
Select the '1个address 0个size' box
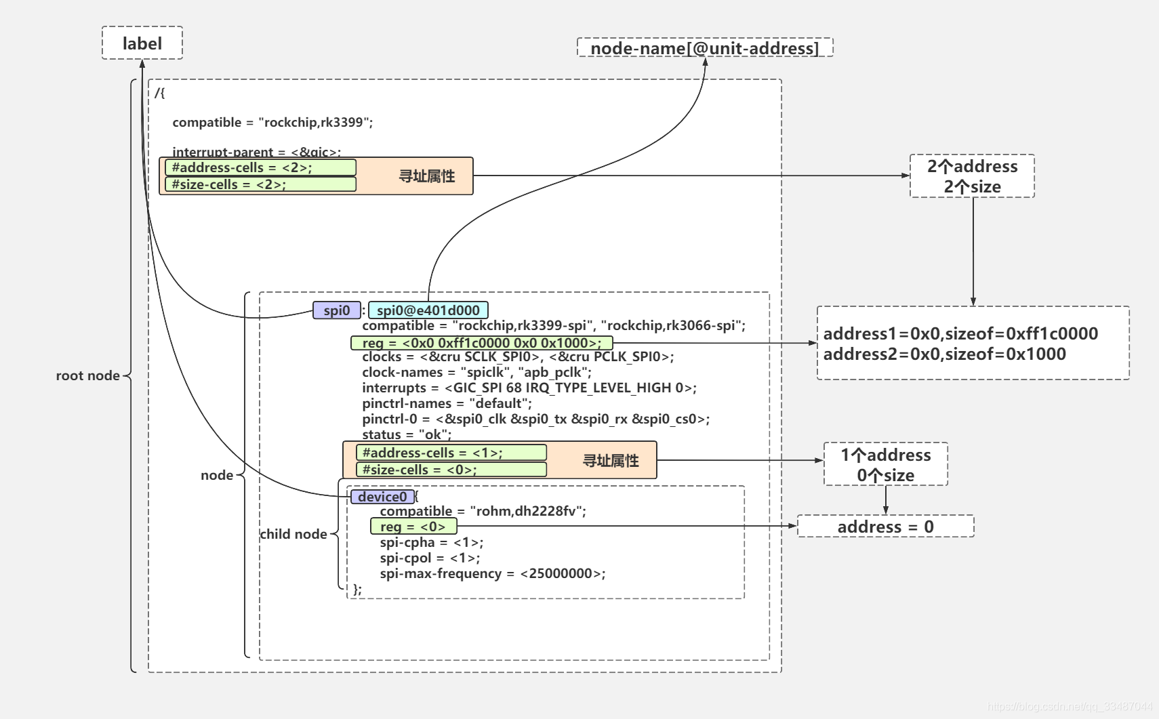tap(886, 465)
